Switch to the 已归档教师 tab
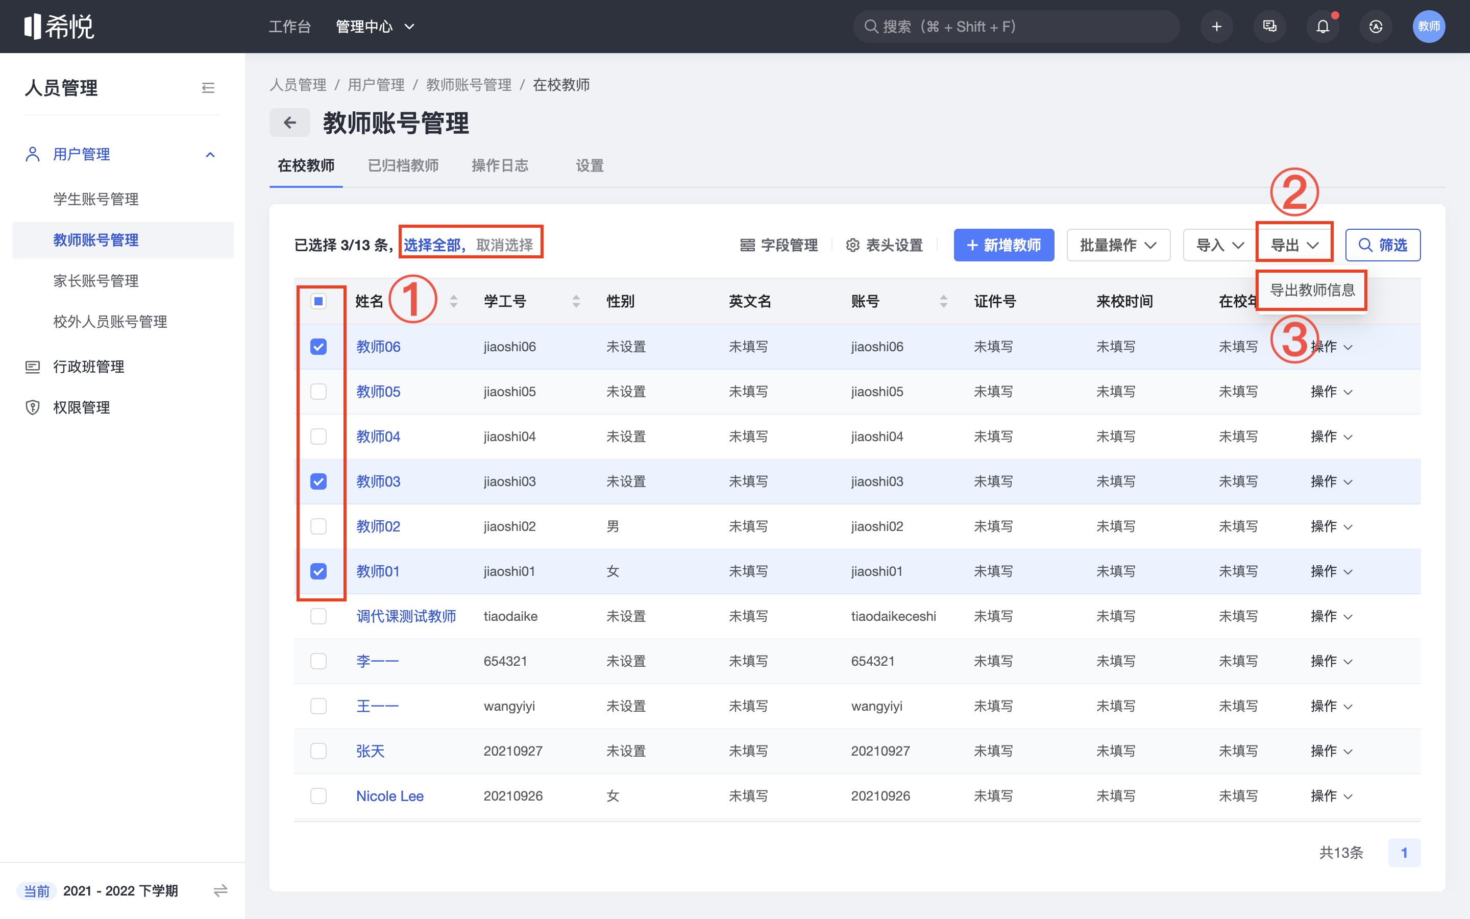This screenshot has height=919, width=1470. coord(403,165)
